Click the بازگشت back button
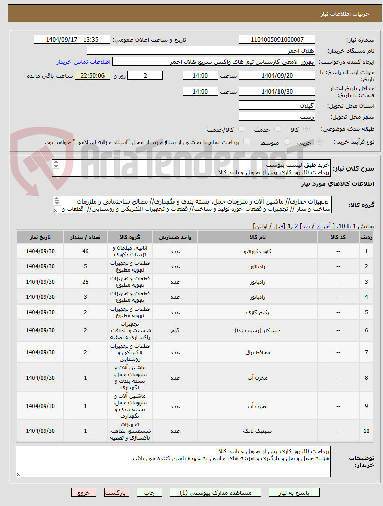383x506 pixels. click(117, 492)
